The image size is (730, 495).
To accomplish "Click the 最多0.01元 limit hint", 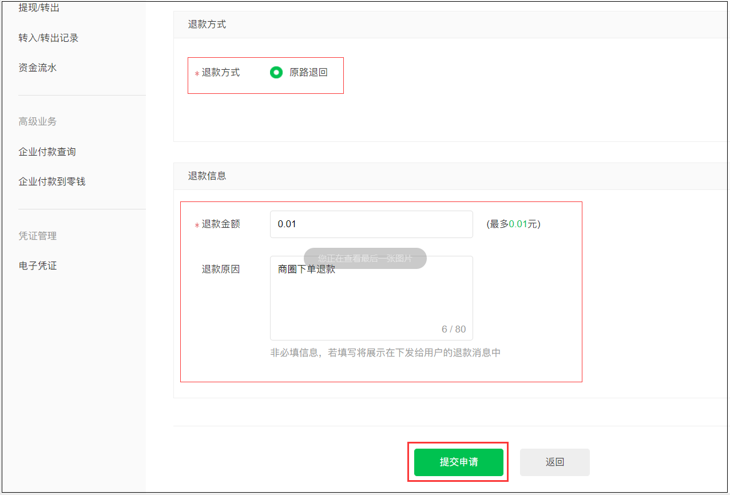I will [x=513, y=224].
